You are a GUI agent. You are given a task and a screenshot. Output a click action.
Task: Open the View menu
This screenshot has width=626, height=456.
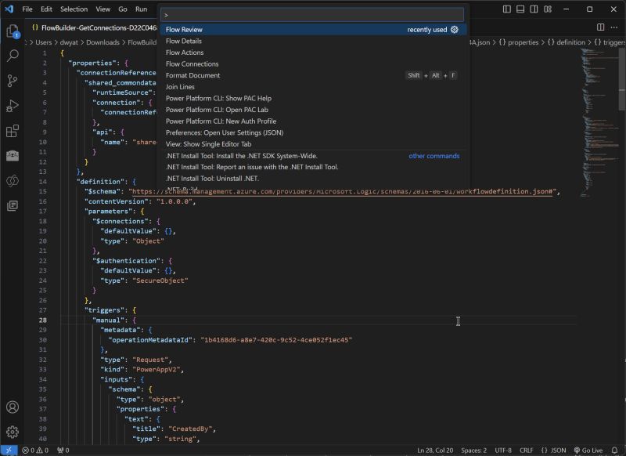[103, 9]
